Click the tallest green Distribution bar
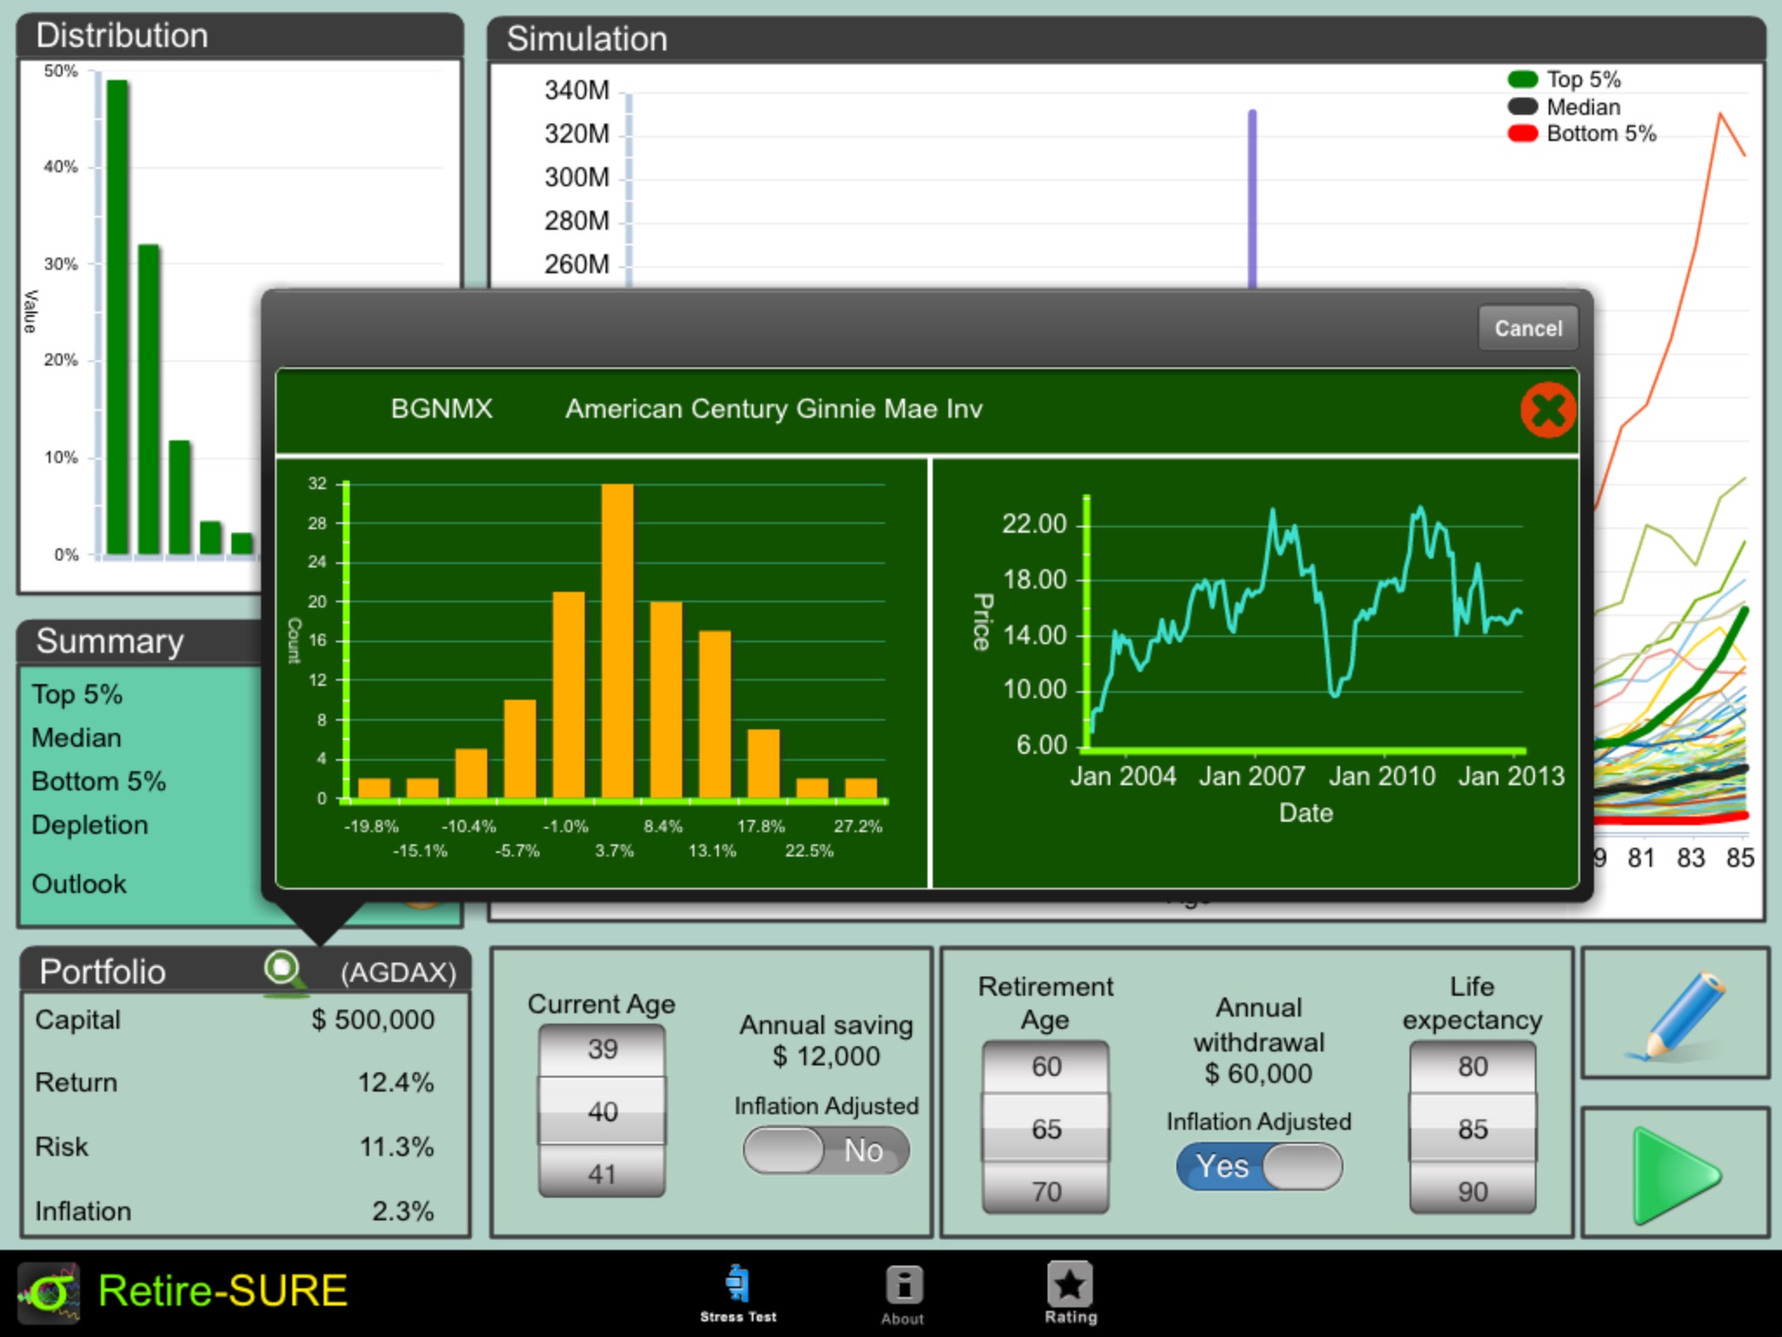This screenshot has width=1782, height=1337. tap(117, 317)
